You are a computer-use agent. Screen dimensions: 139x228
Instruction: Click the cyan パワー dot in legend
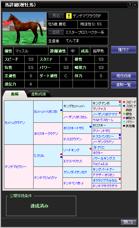124,122
